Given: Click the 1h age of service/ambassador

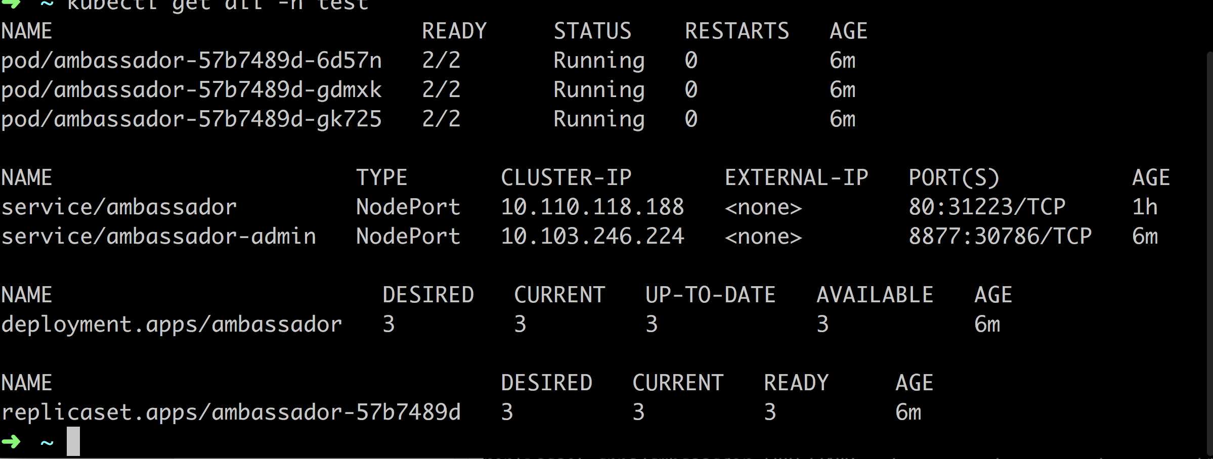Looking at the screenshot, I should coord(1145,207).
